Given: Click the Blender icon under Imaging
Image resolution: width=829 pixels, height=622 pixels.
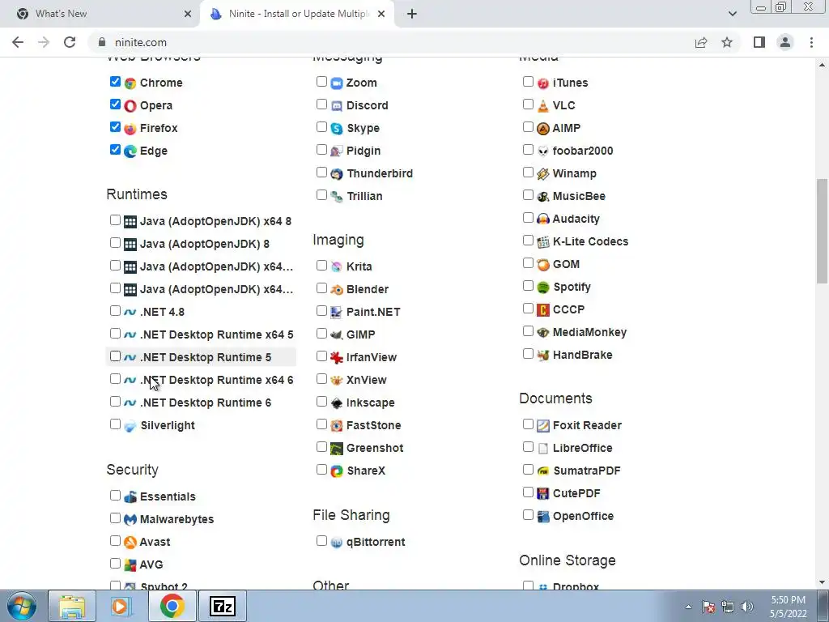Looking at the screenshot, I should point(337,290).
